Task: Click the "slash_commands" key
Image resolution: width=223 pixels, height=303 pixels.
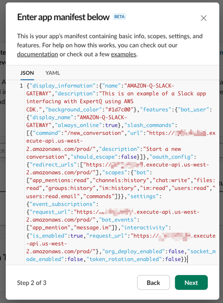Action: pyautogui.click(x=149, y=125)
